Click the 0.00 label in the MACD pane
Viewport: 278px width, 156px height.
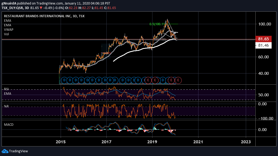262,130
